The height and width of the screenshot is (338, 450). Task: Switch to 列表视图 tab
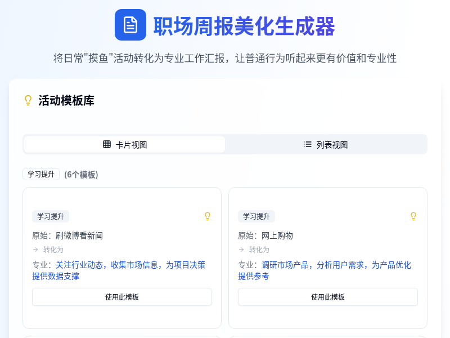326,145
